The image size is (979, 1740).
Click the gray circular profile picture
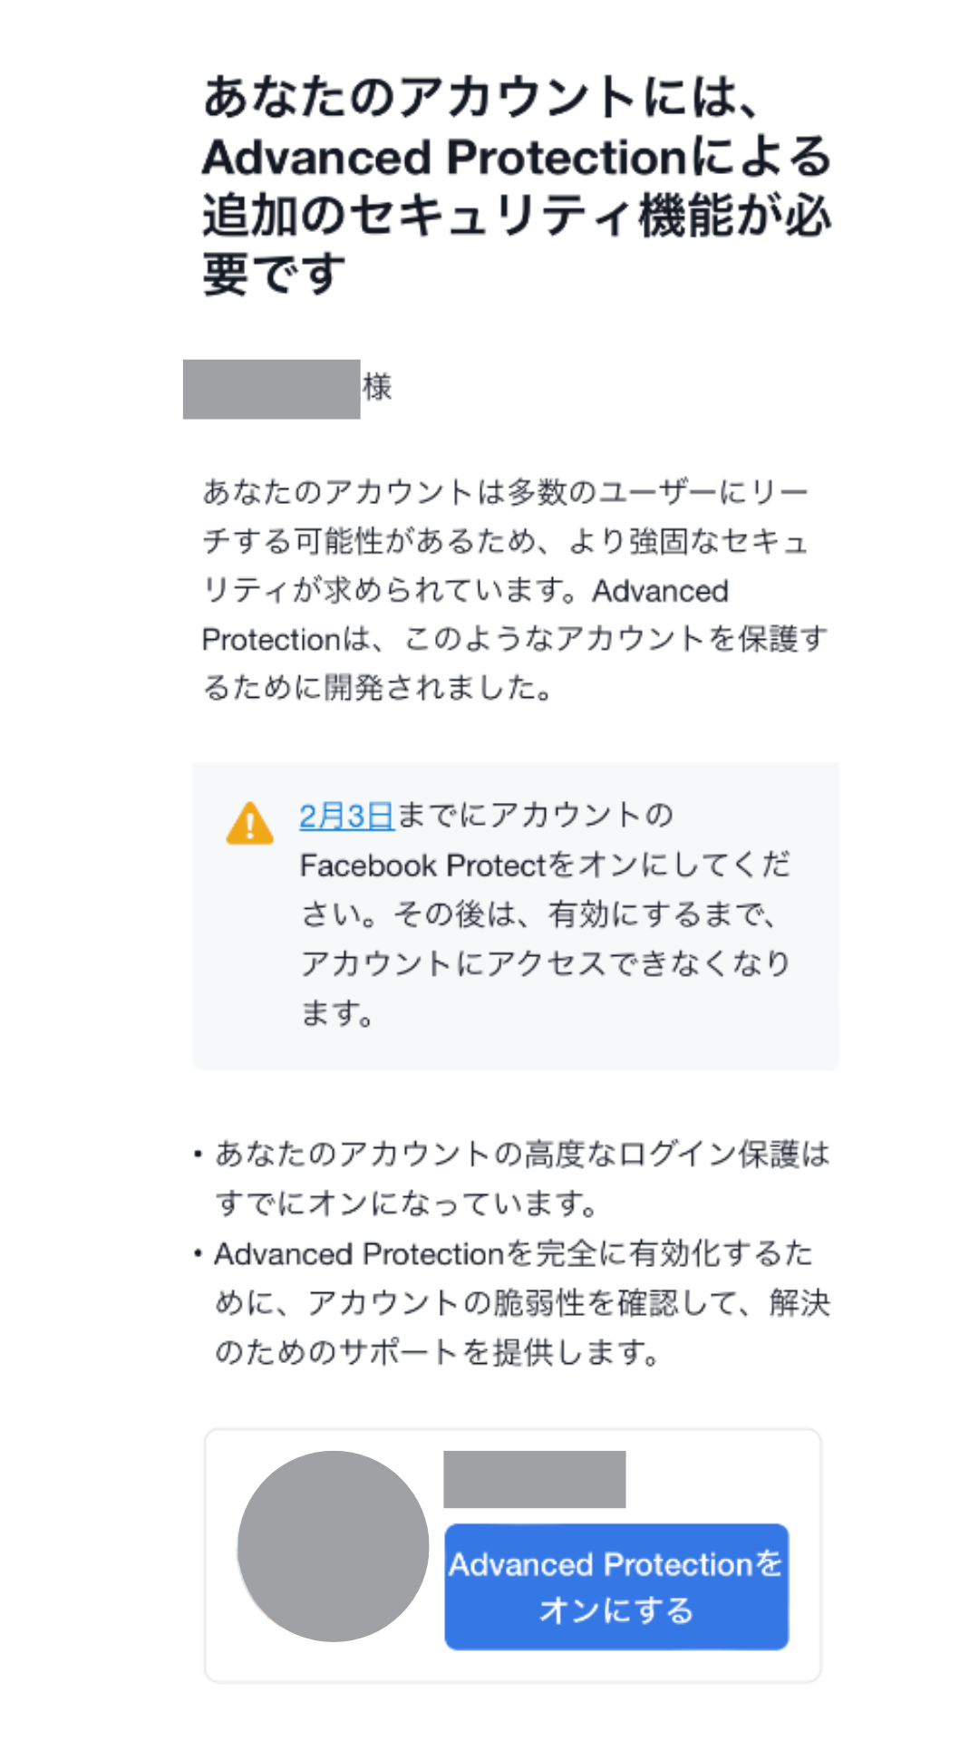(x=333, y=1546)
